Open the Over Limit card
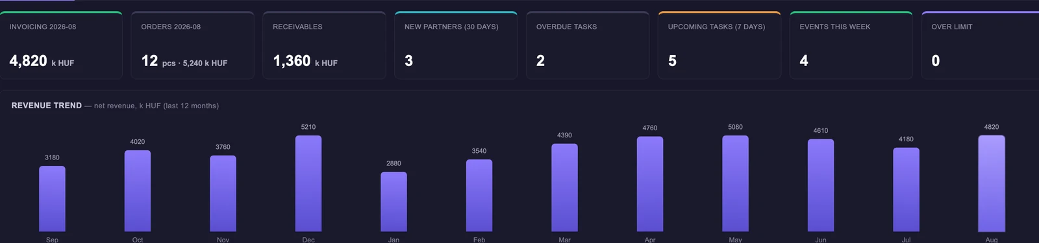1039x243 pixels. coord(981,45)
